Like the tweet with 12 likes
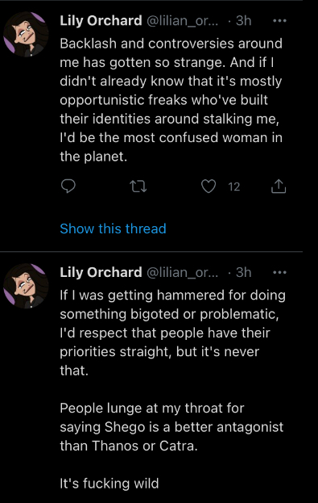The image size is (318, 503). pos(209,186)
